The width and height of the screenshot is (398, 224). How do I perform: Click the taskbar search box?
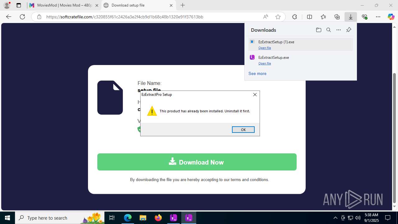point(60,218)
